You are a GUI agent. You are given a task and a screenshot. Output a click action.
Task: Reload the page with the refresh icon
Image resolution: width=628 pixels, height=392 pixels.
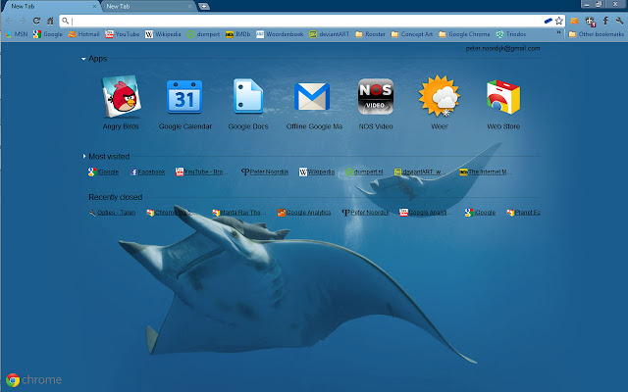pyautogui.click(x=35, y=21)
